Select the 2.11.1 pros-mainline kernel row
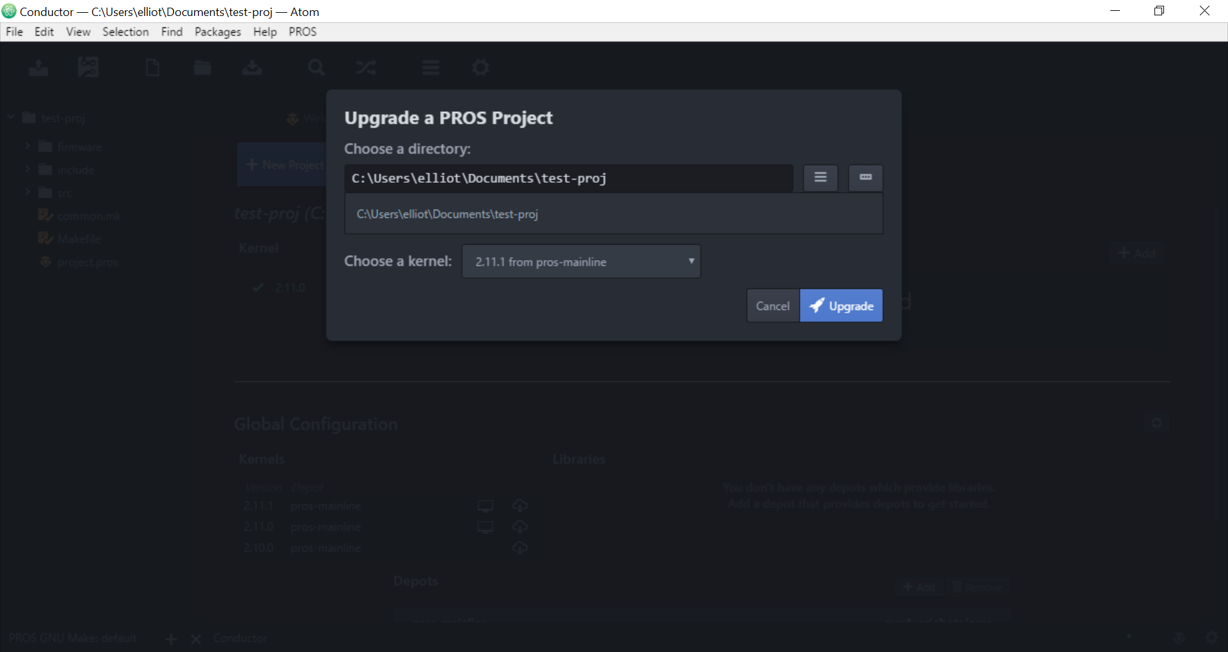 pyautogui.click(x=386, y=506)
